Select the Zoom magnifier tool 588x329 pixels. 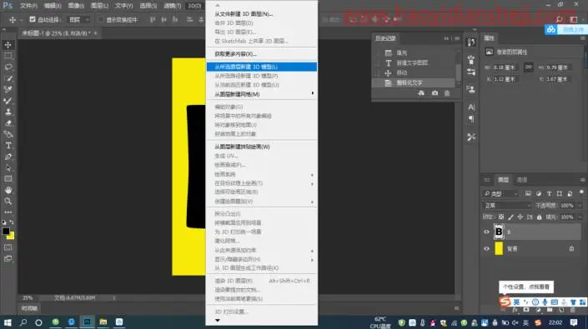pos(8,202)
